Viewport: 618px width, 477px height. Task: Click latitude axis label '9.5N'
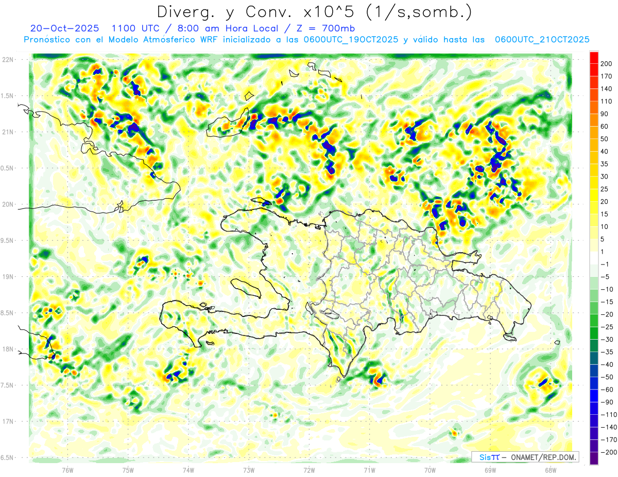pyautogui.click(x=7, y=240)
